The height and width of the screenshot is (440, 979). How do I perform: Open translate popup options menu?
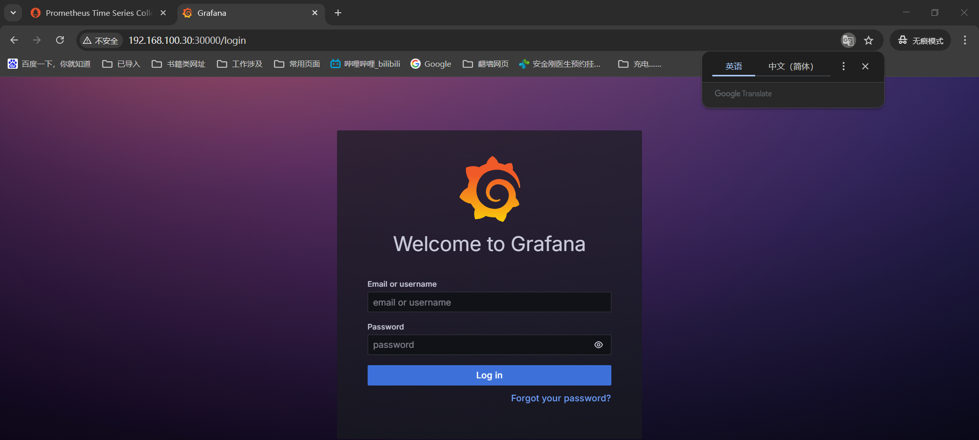(843, 66)
